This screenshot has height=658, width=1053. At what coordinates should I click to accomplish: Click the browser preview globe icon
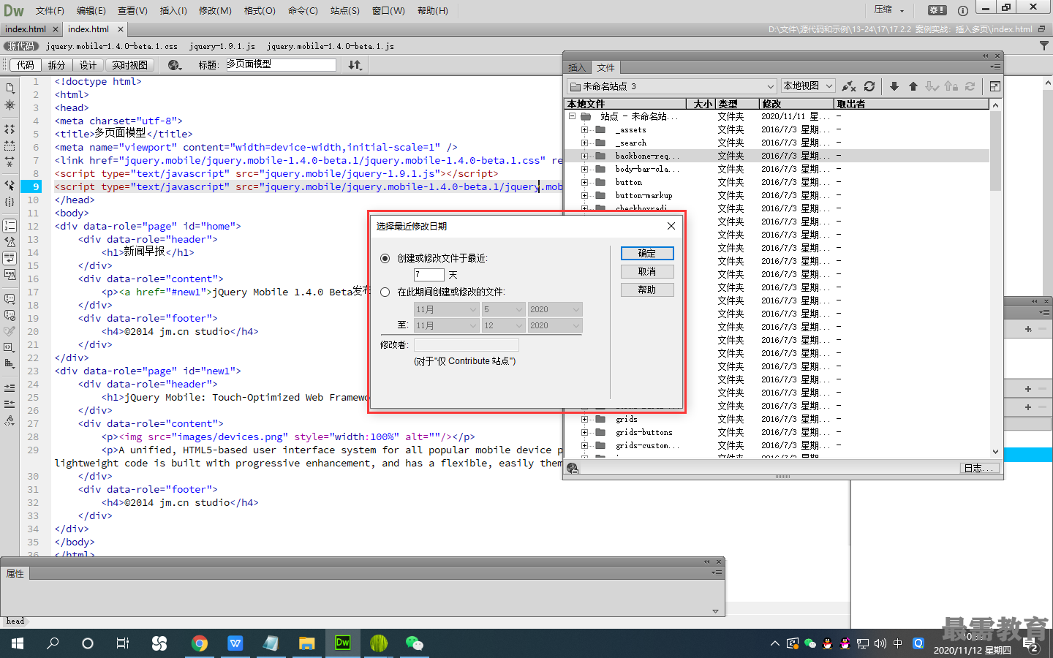[174, 65]
